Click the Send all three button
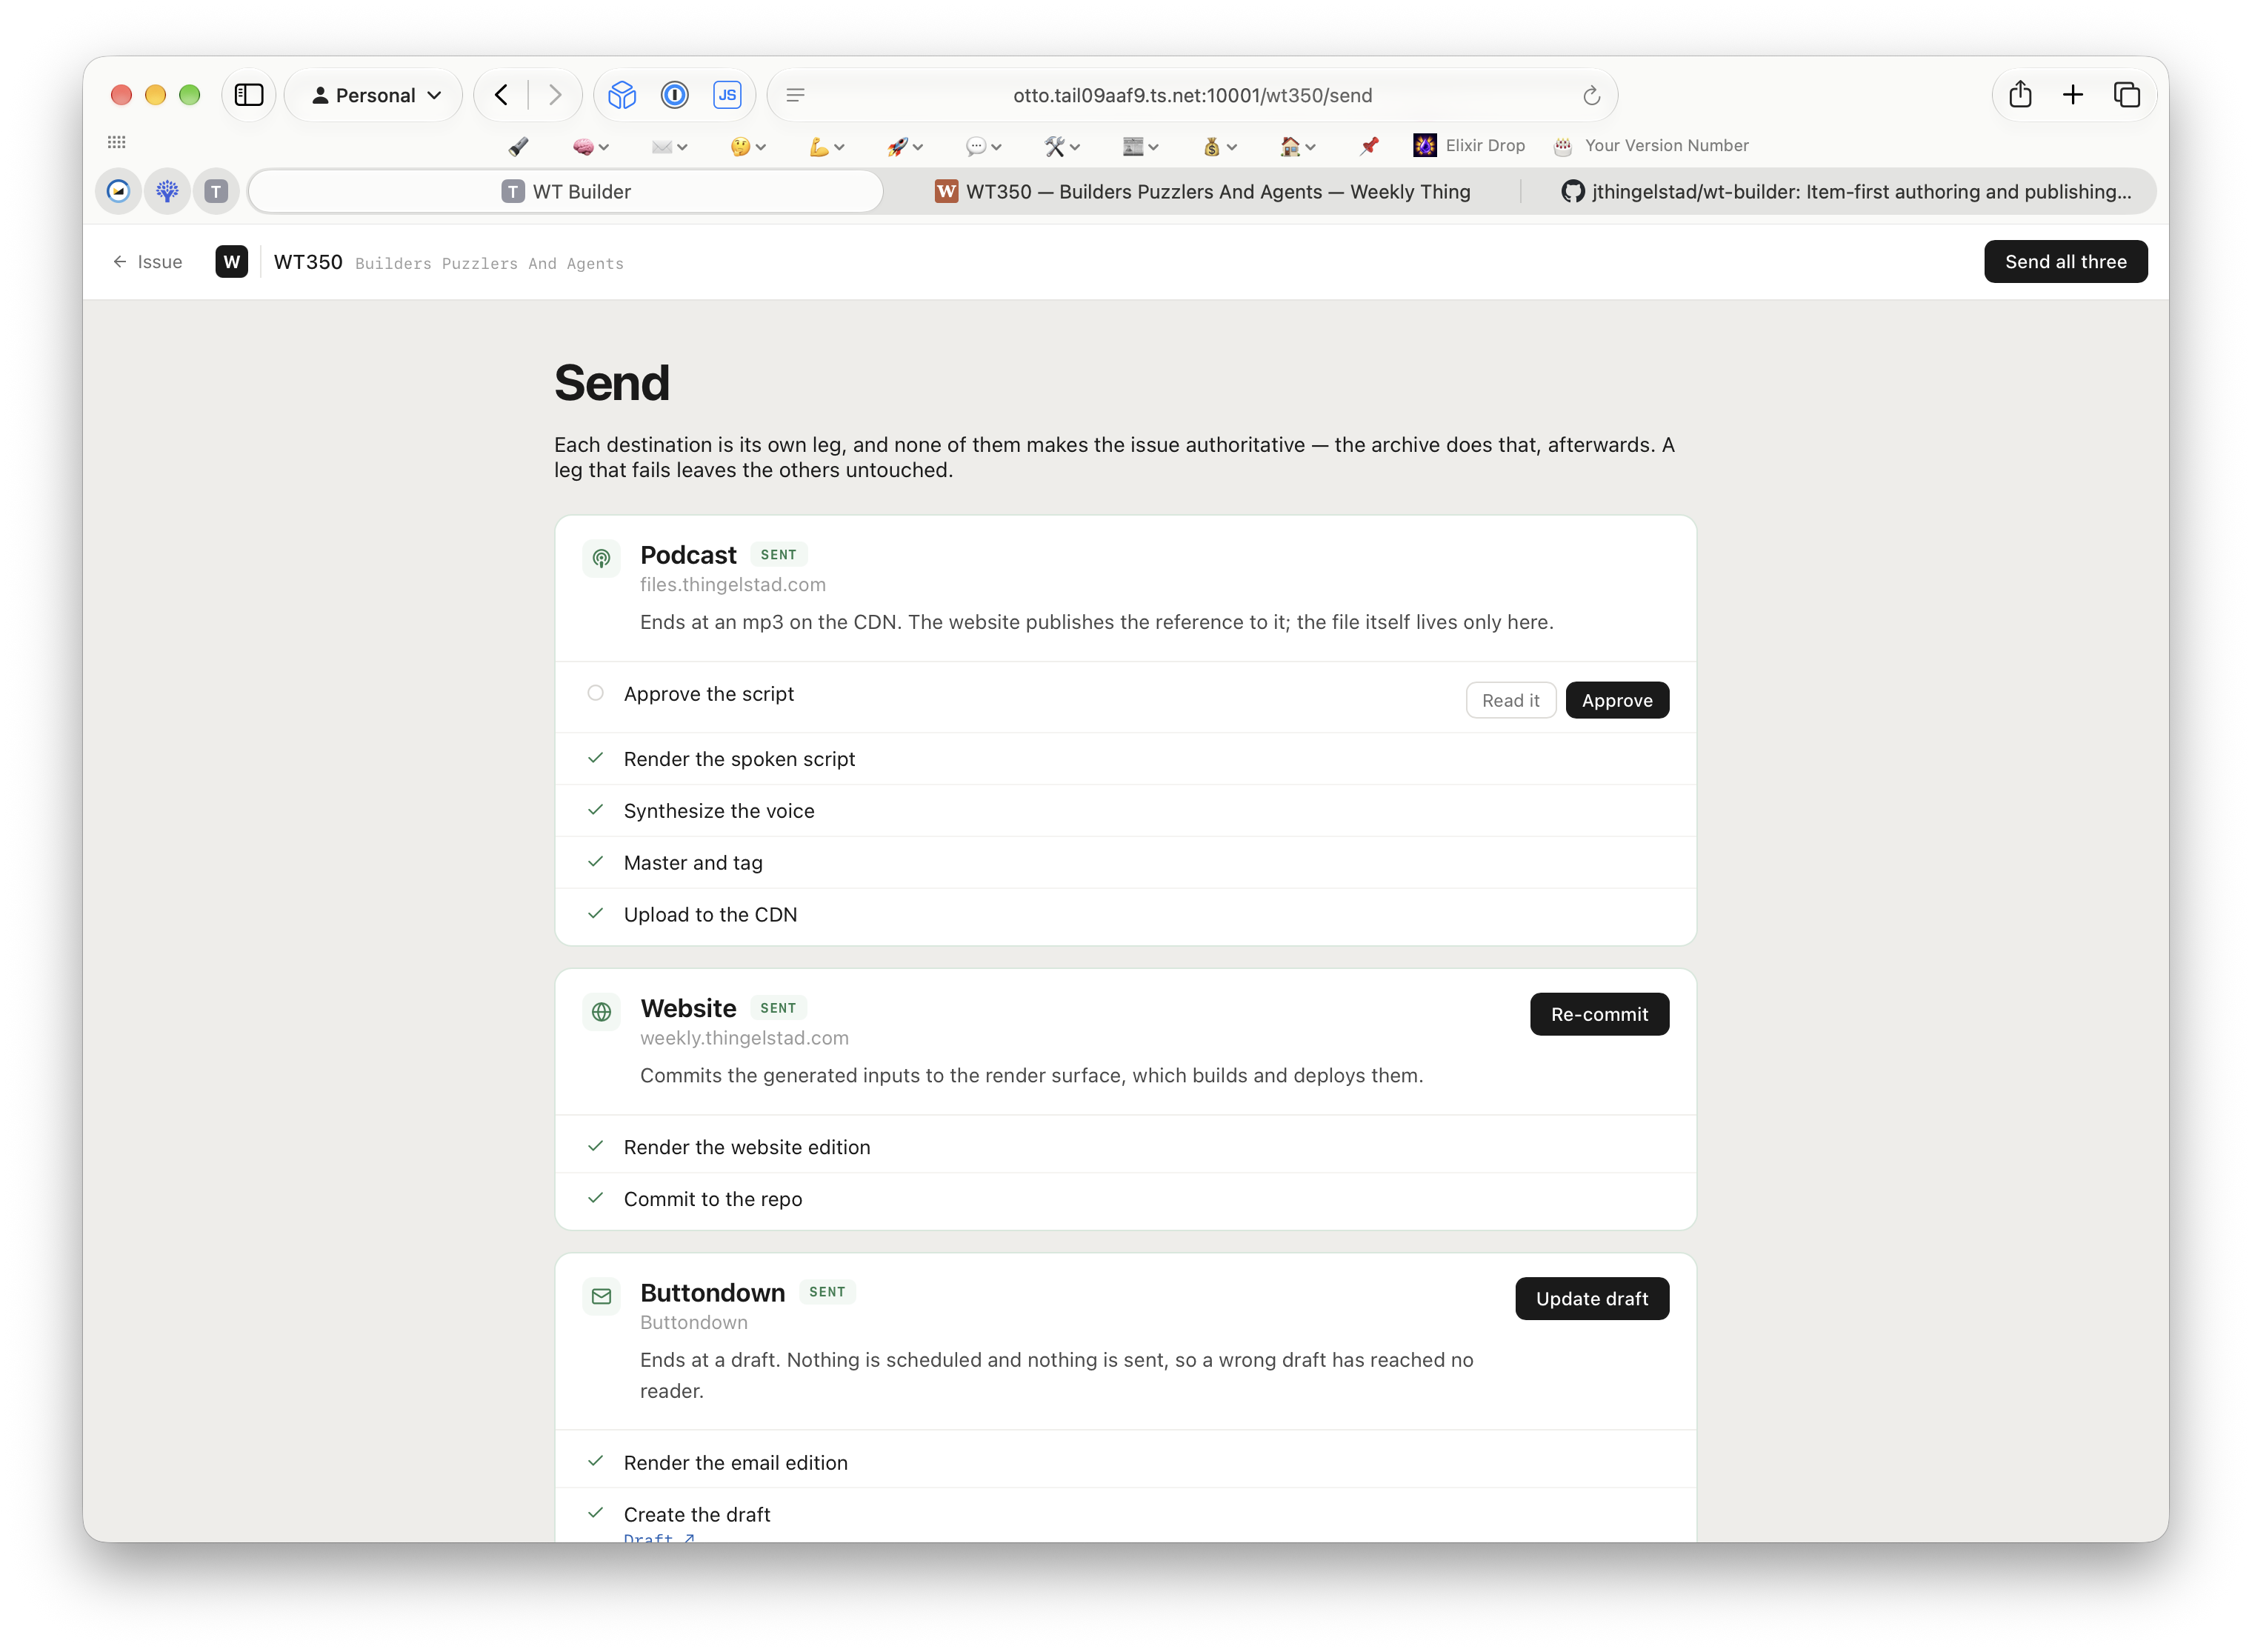The height and width of the screenshot is (1652, 2252). (x=2065, y=262)
